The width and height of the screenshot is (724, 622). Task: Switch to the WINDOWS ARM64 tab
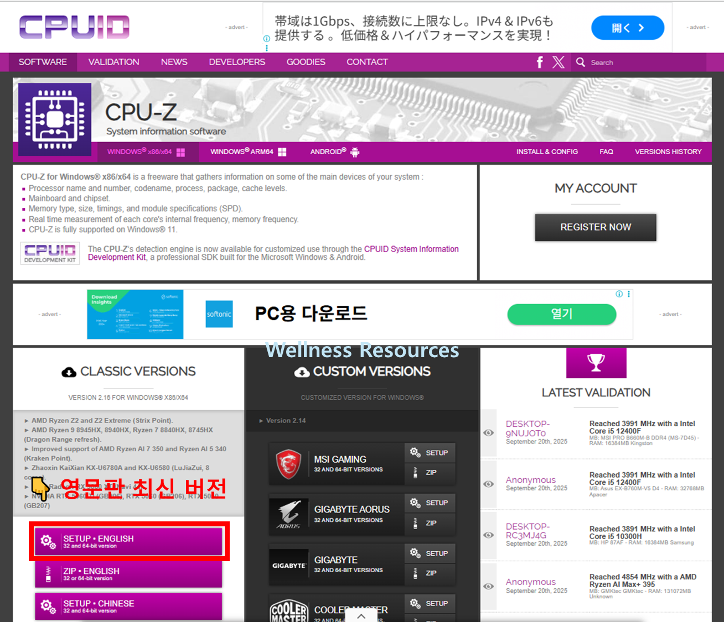(249, 152)
